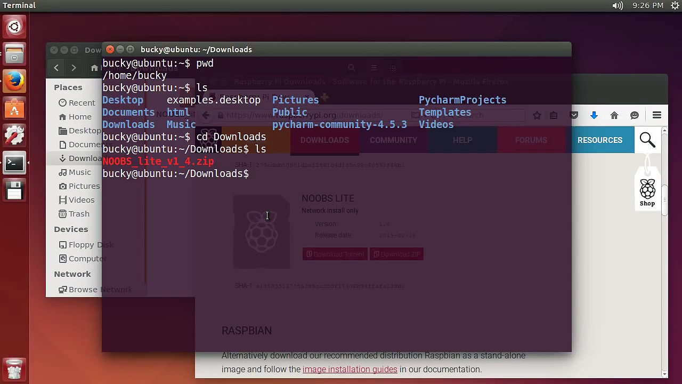This screenshot has height=384, width=682.
Task: Click Firefox home toolbar button
Action: pyautogui.click(x=614, y=115)
